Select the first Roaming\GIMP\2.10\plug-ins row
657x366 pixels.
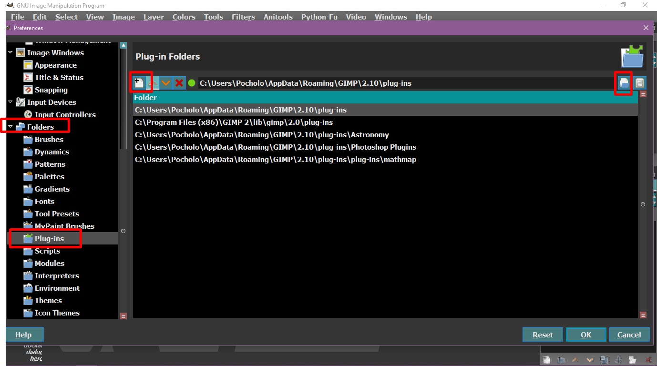385,110
